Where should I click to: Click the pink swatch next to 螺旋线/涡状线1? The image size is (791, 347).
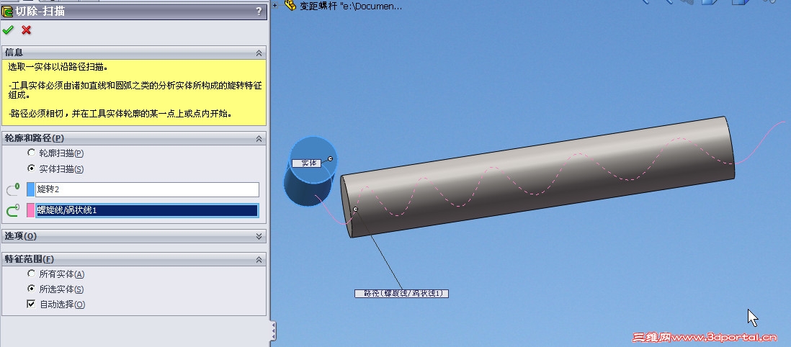coord(30,210)
